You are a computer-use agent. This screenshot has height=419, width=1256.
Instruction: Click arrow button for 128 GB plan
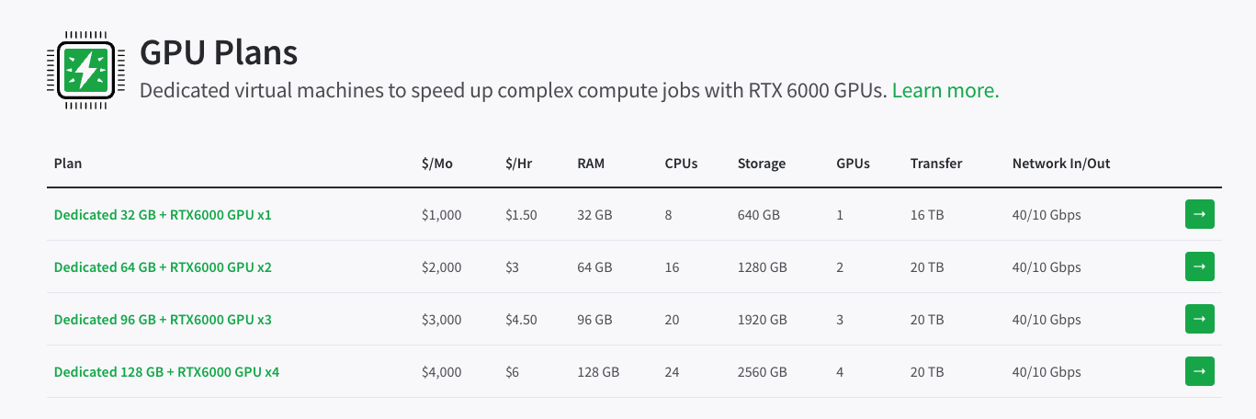1199,371
